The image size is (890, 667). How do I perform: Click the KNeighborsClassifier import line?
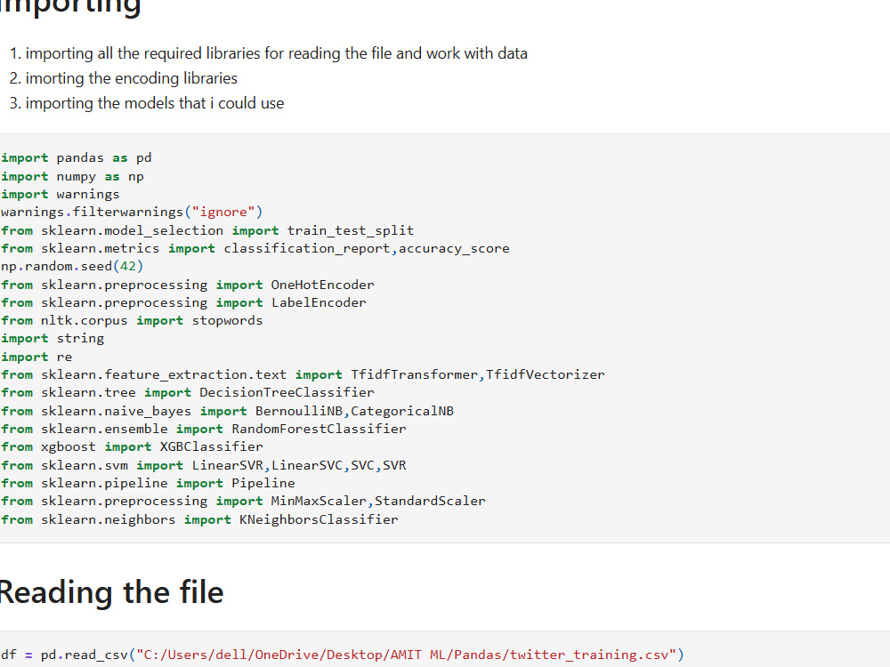(199, 519)
